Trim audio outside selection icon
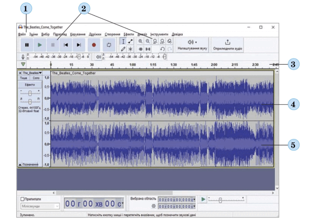The width and height of the screenshot is (316, 222). pos(141,49)
